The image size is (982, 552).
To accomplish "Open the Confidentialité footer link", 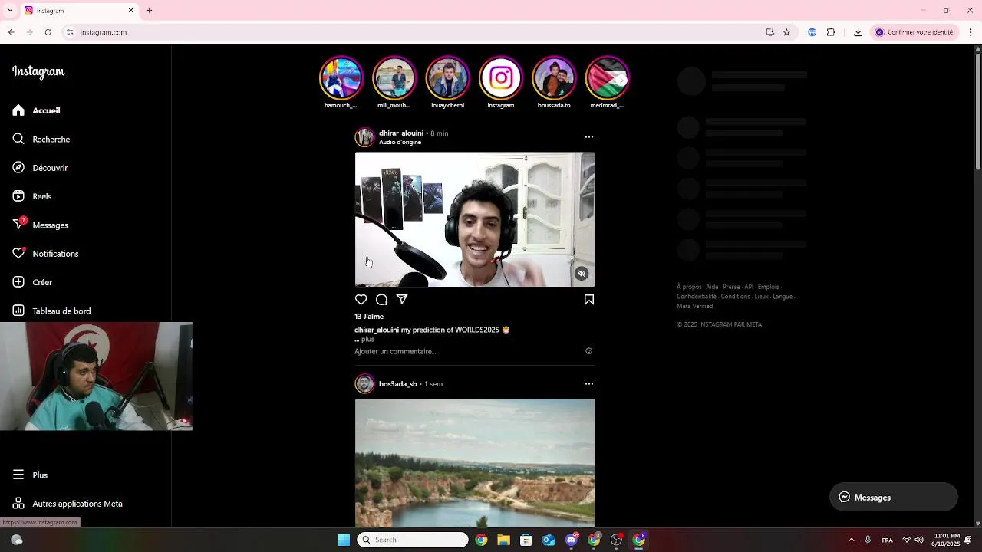I will [697, 297].
